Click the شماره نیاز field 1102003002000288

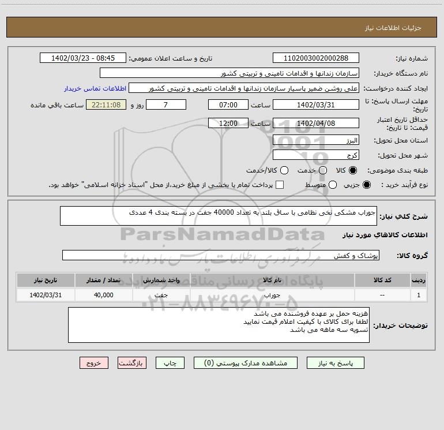316,58
